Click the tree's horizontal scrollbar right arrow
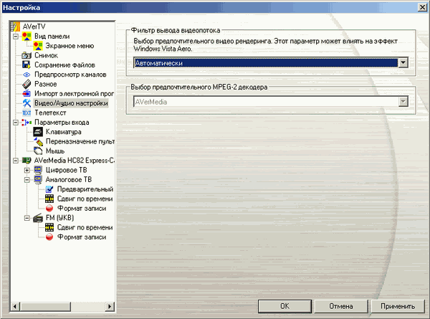430x319 pixels. click(110, 307)
